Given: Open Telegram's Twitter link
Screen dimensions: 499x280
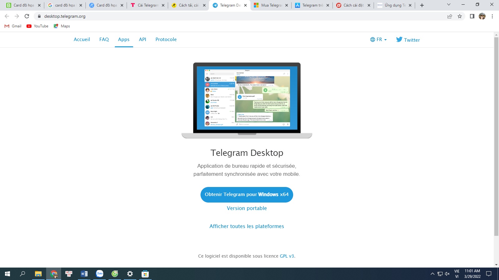Looking at the screenshot, I should coord(408,40).
